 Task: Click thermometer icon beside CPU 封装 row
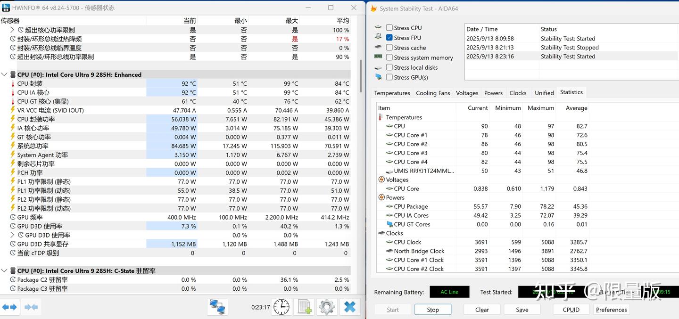(x=13, y=83)
